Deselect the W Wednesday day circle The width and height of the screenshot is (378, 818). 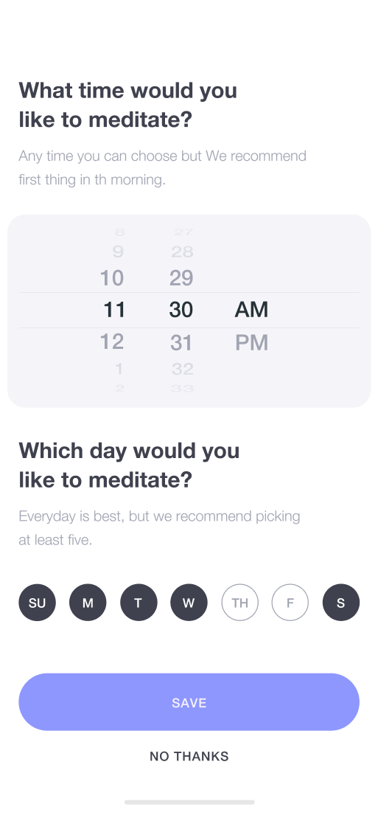coord(189,602)
